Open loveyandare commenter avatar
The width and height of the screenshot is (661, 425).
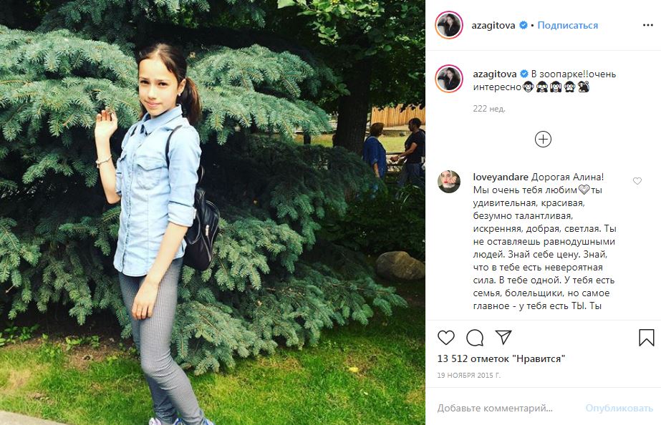[449, 182]
